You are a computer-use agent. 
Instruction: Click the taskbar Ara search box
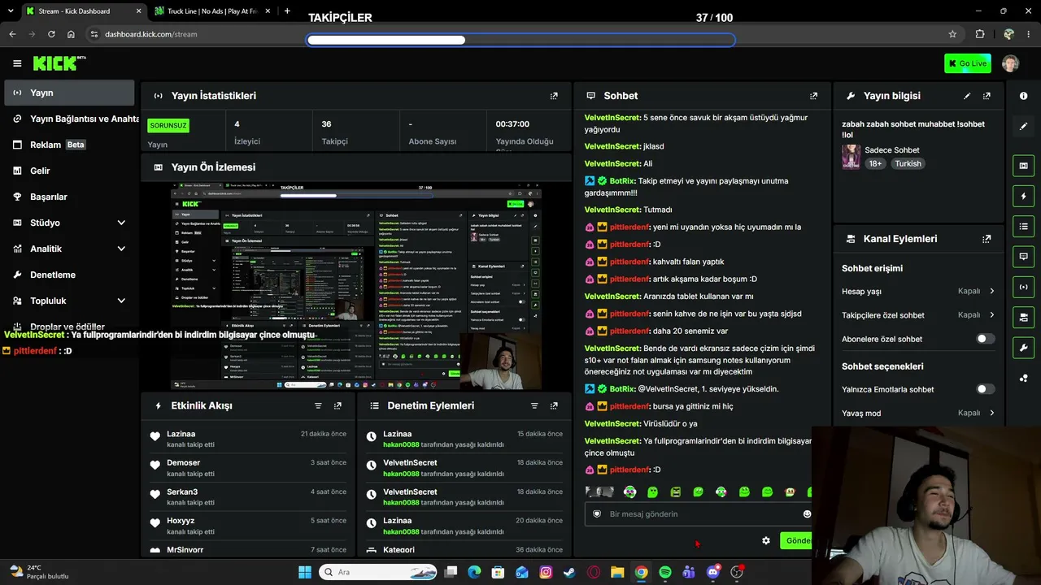pyautogui.click(x=378, y=572)
